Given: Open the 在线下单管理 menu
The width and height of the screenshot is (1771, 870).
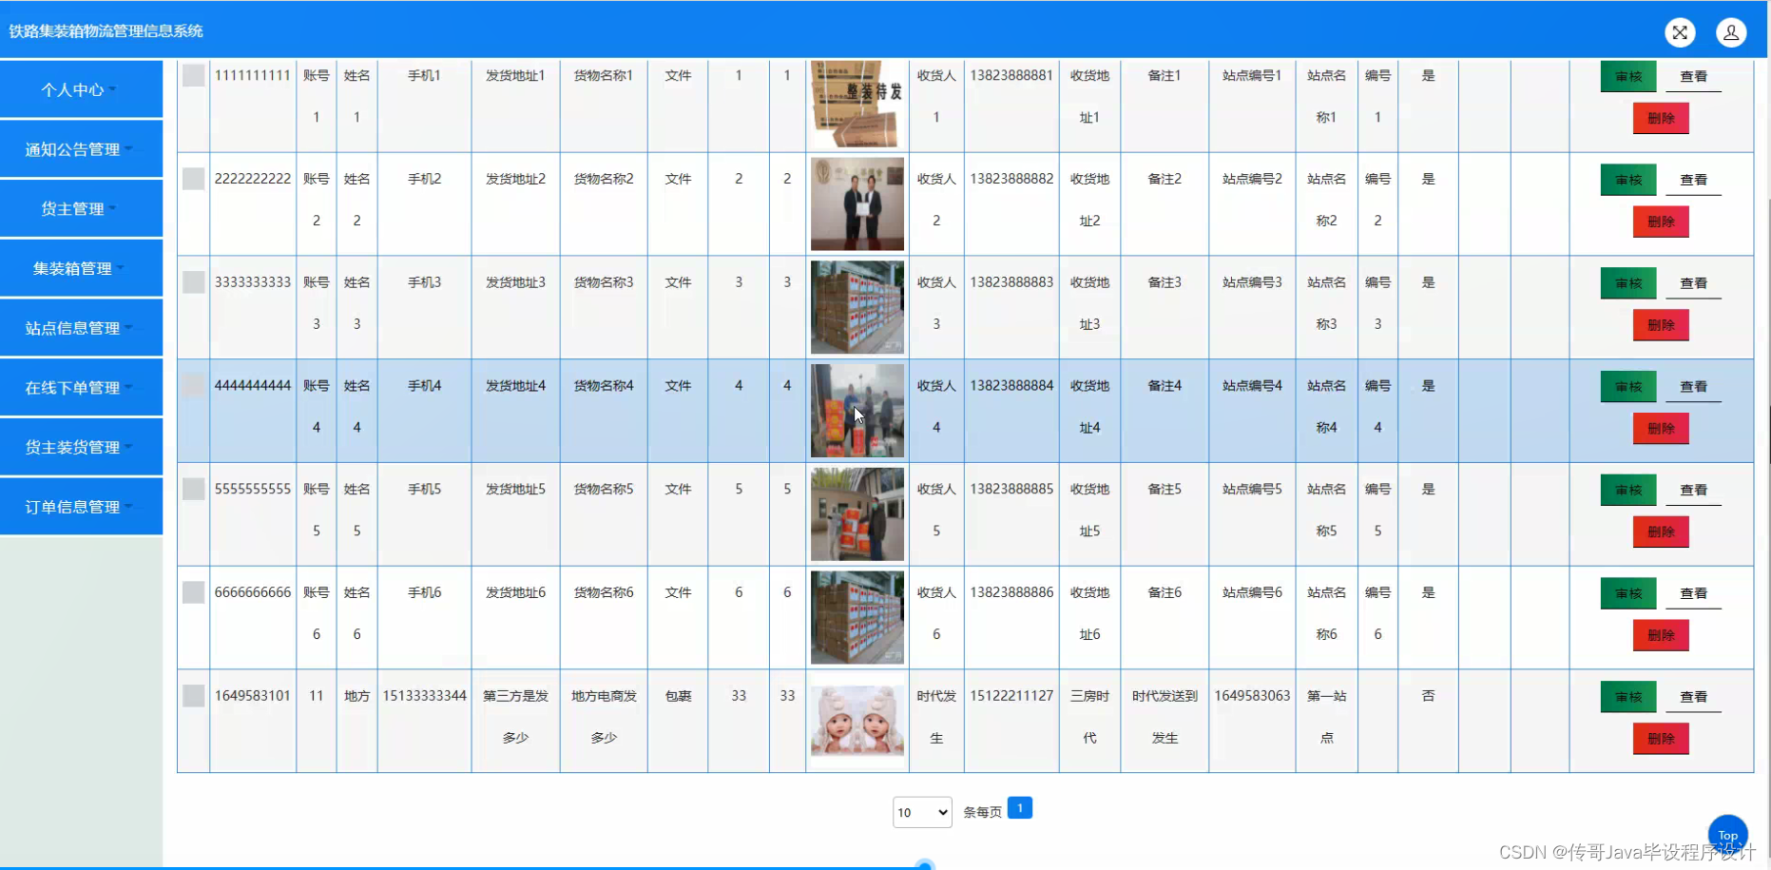Looking at the screenshot, I should (81, 387).
